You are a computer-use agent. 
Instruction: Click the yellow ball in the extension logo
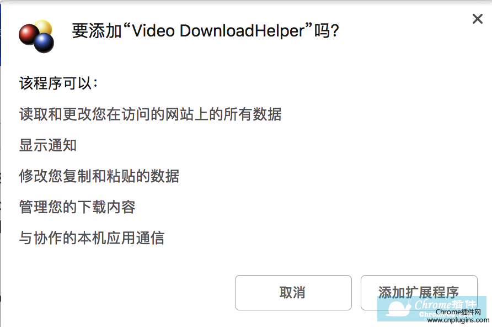coord(43,27)
